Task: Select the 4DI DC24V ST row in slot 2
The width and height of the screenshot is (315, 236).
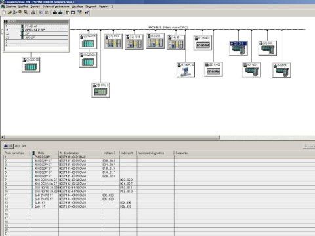Action: click(x=159, y=161)
